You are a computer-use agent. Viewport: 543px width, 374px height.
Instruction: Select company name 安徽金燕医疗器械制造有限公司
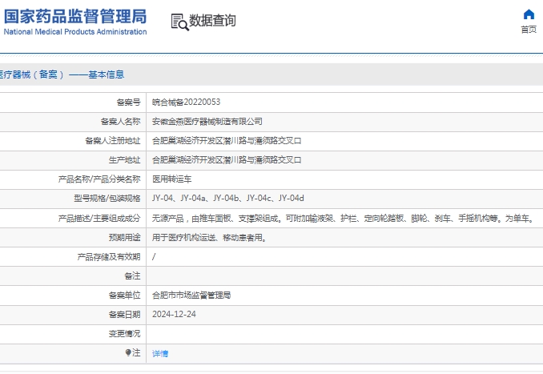point(207,122)
